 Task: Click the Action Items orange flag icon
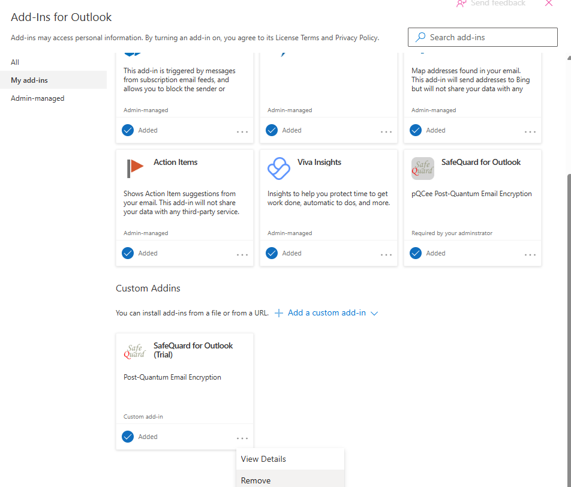tap(135, 169)
